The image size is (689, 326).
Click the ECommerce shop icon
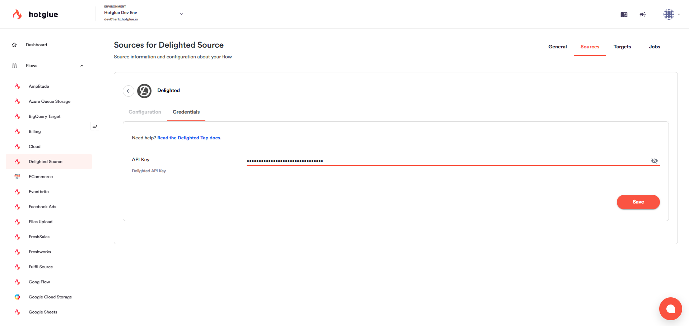17,177
